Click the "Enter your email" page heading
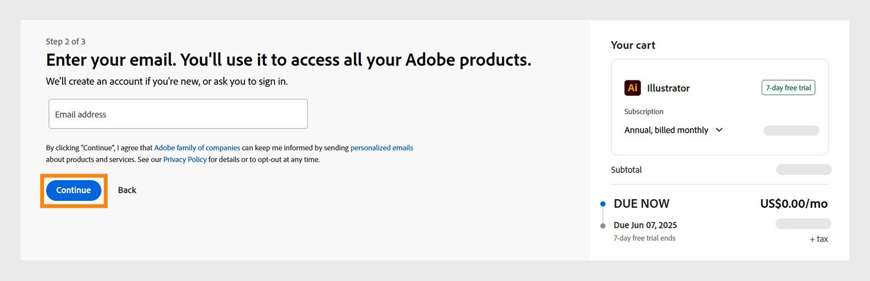Viewport: 870px width, 281px height. [288, 60]
